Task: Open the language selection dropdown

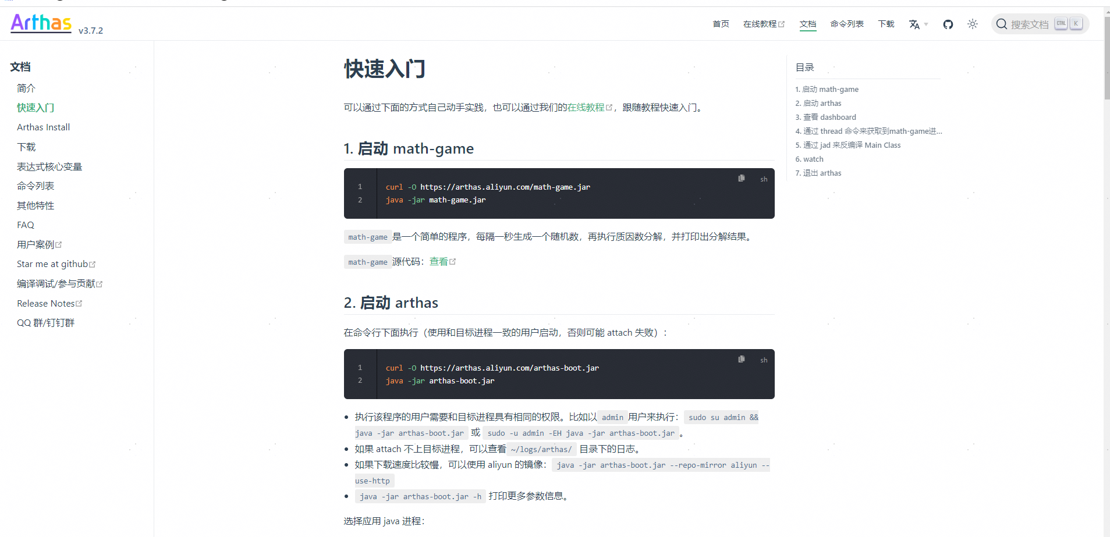Action: pyautogui.click(x=919, y=24)
